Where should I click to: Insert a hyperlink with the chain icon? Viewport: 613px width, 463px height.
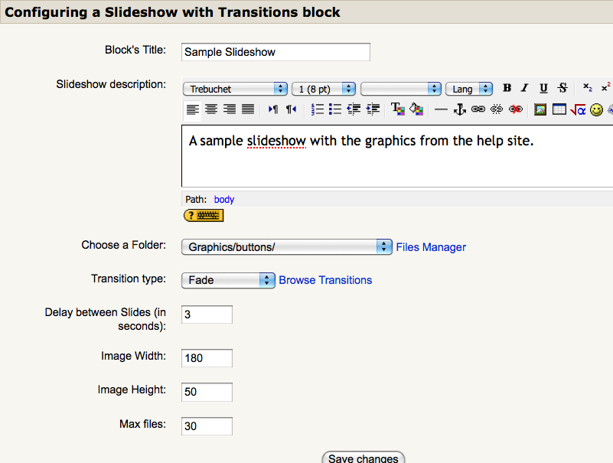[478, 109]
